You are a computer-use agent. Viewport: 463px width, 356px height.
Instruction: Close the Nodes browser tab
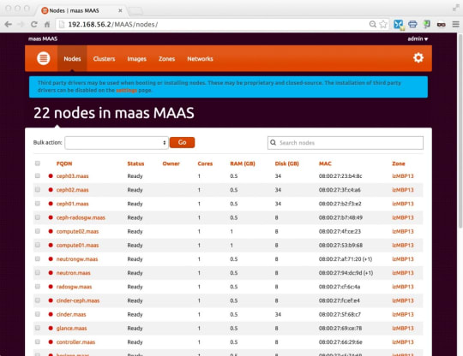pos(120,10)
